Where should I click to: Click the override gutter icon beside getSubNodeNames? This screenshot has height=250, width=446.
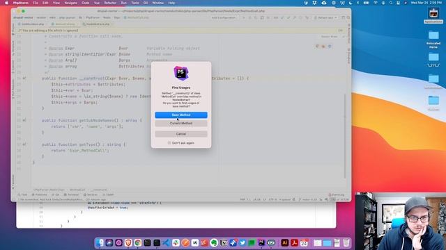click(x=24, y=120)
